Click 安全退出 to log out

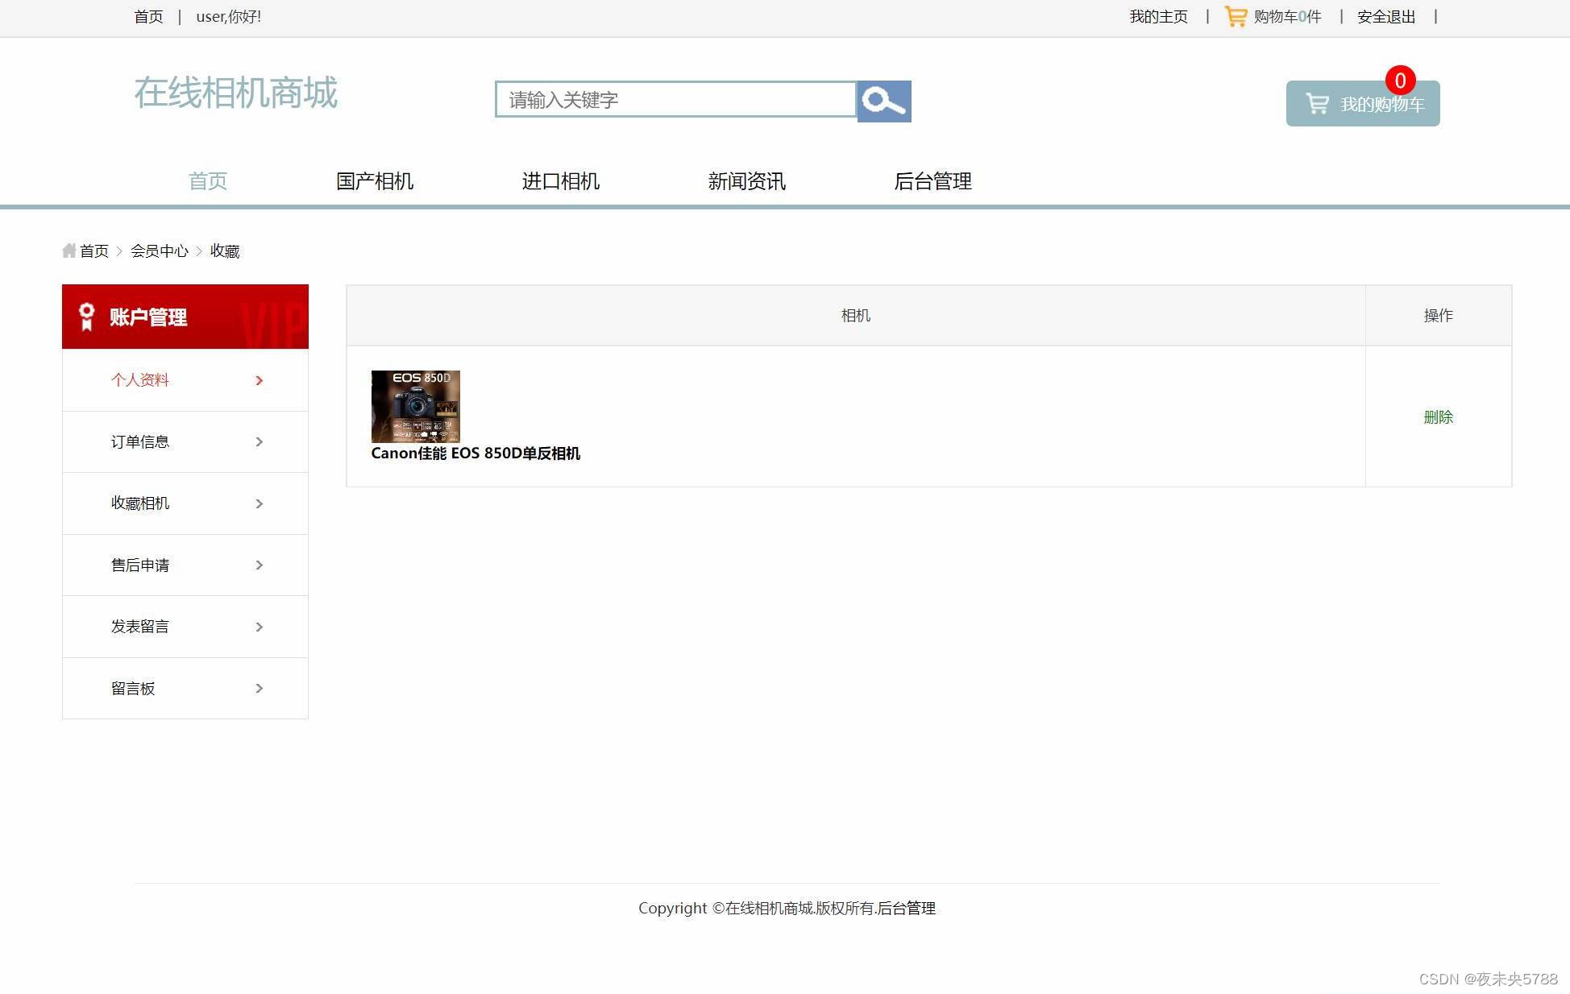pyautogui.click(x=1385, y=16)
